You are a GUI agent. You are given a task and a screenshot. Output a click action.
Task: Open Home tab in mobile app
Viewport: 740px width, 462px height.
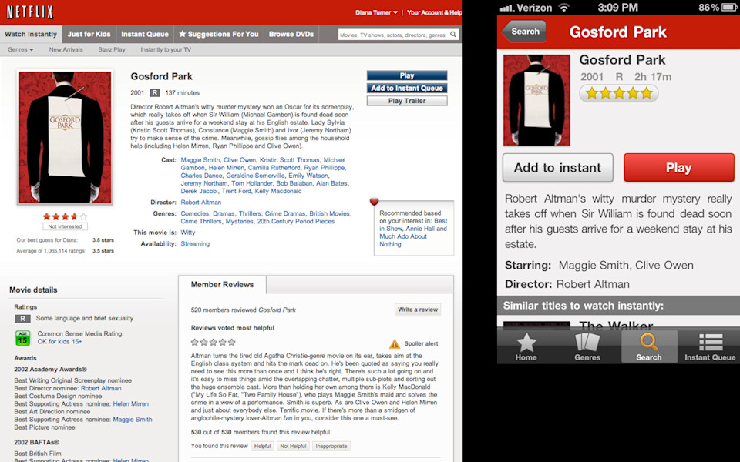526,346
